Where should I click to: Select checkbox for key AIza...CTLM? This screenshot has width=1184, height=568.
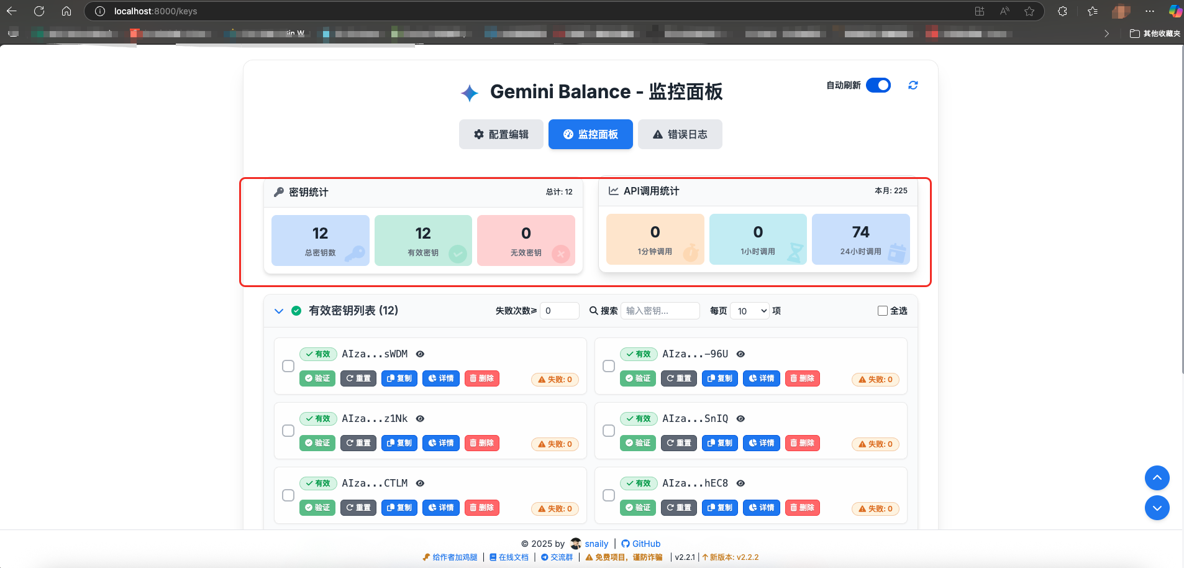tap(288, 495)
